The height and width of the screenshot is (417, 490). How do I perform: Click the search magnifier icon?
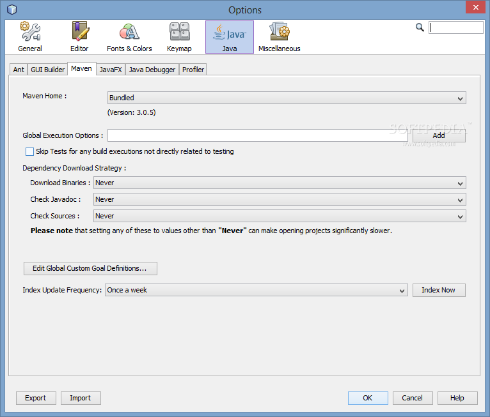click(420, 27)
